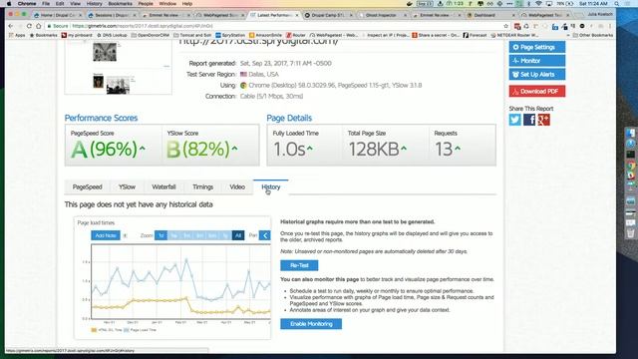The height and width of the screenshot is (359, 638).
Task: Select the History tab
Action: (x=270, y=186)
